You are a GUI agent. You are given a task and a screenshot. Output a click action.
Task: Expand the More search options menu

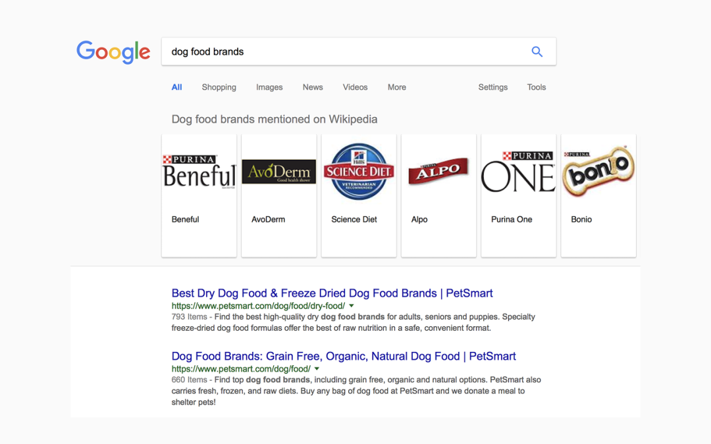coord(397,87)
